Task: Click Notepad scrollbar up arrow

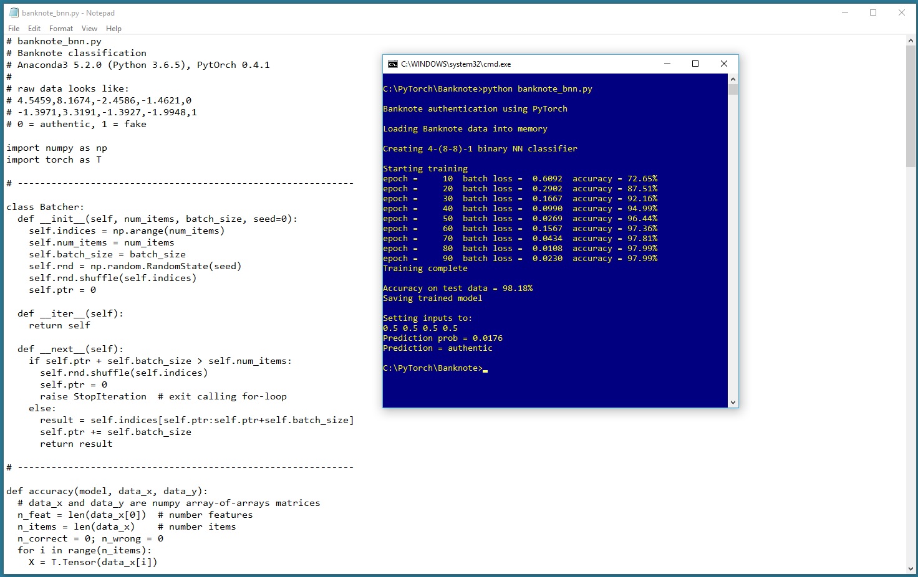Action: (x=911, y=41)
